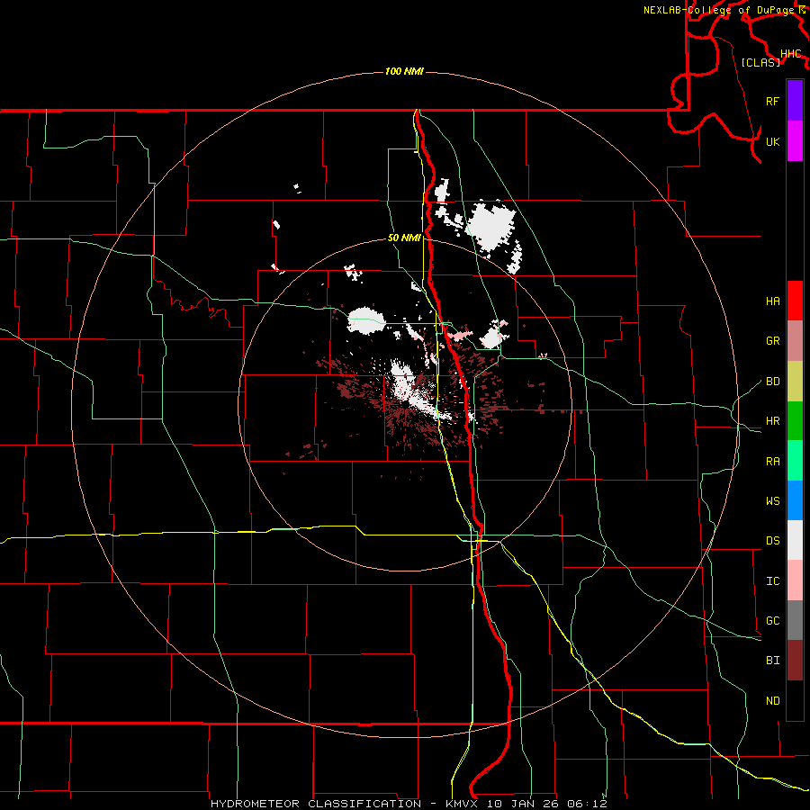Click the '[CLAS]' label above legend

(x=760, y=62)
